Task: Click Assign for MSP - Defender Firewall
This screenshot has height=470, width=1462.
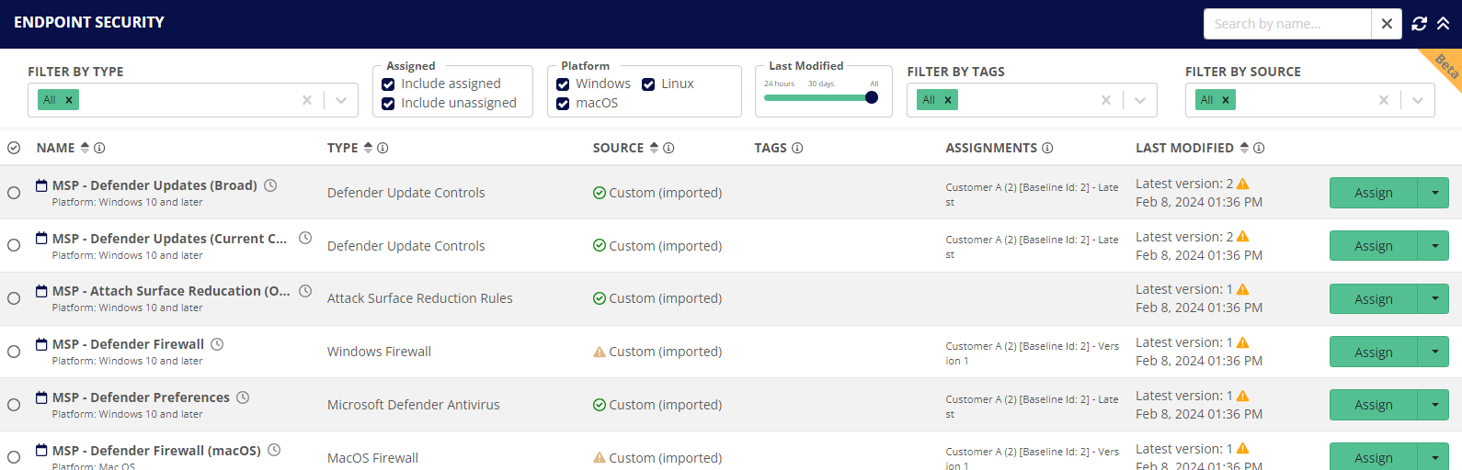Action: [1373, 352]
